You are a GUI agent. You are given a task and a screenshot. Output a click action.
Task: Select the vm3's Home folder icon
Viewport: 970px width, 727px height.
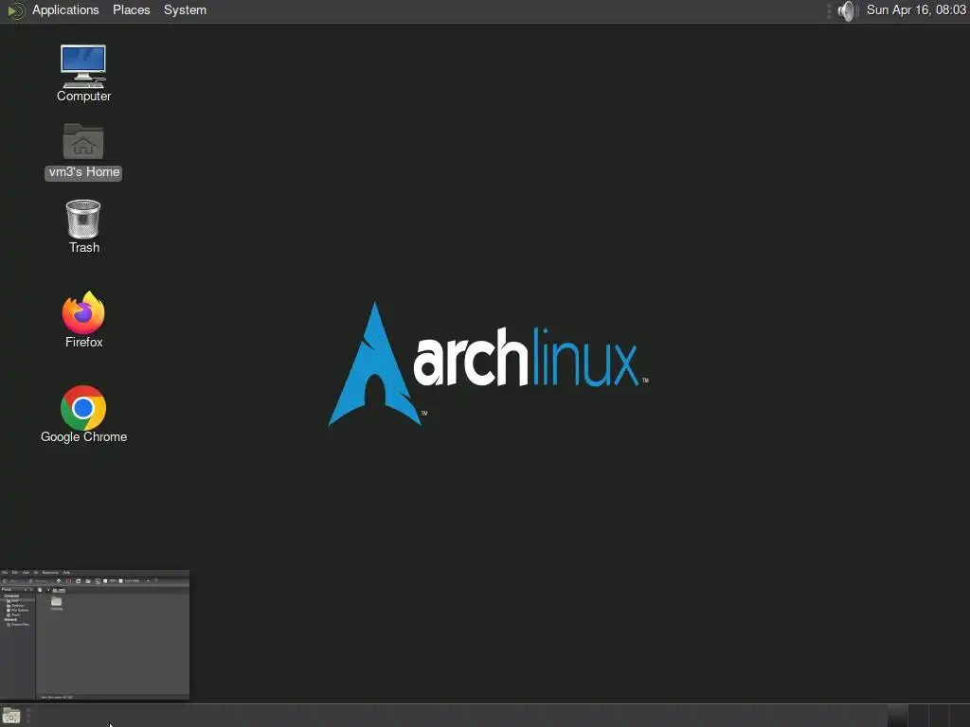click(83, 151)
